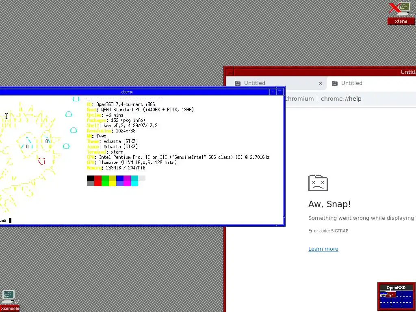Select the red New window in pager
This screenshot has width=416, height=312.
(390, 294)
